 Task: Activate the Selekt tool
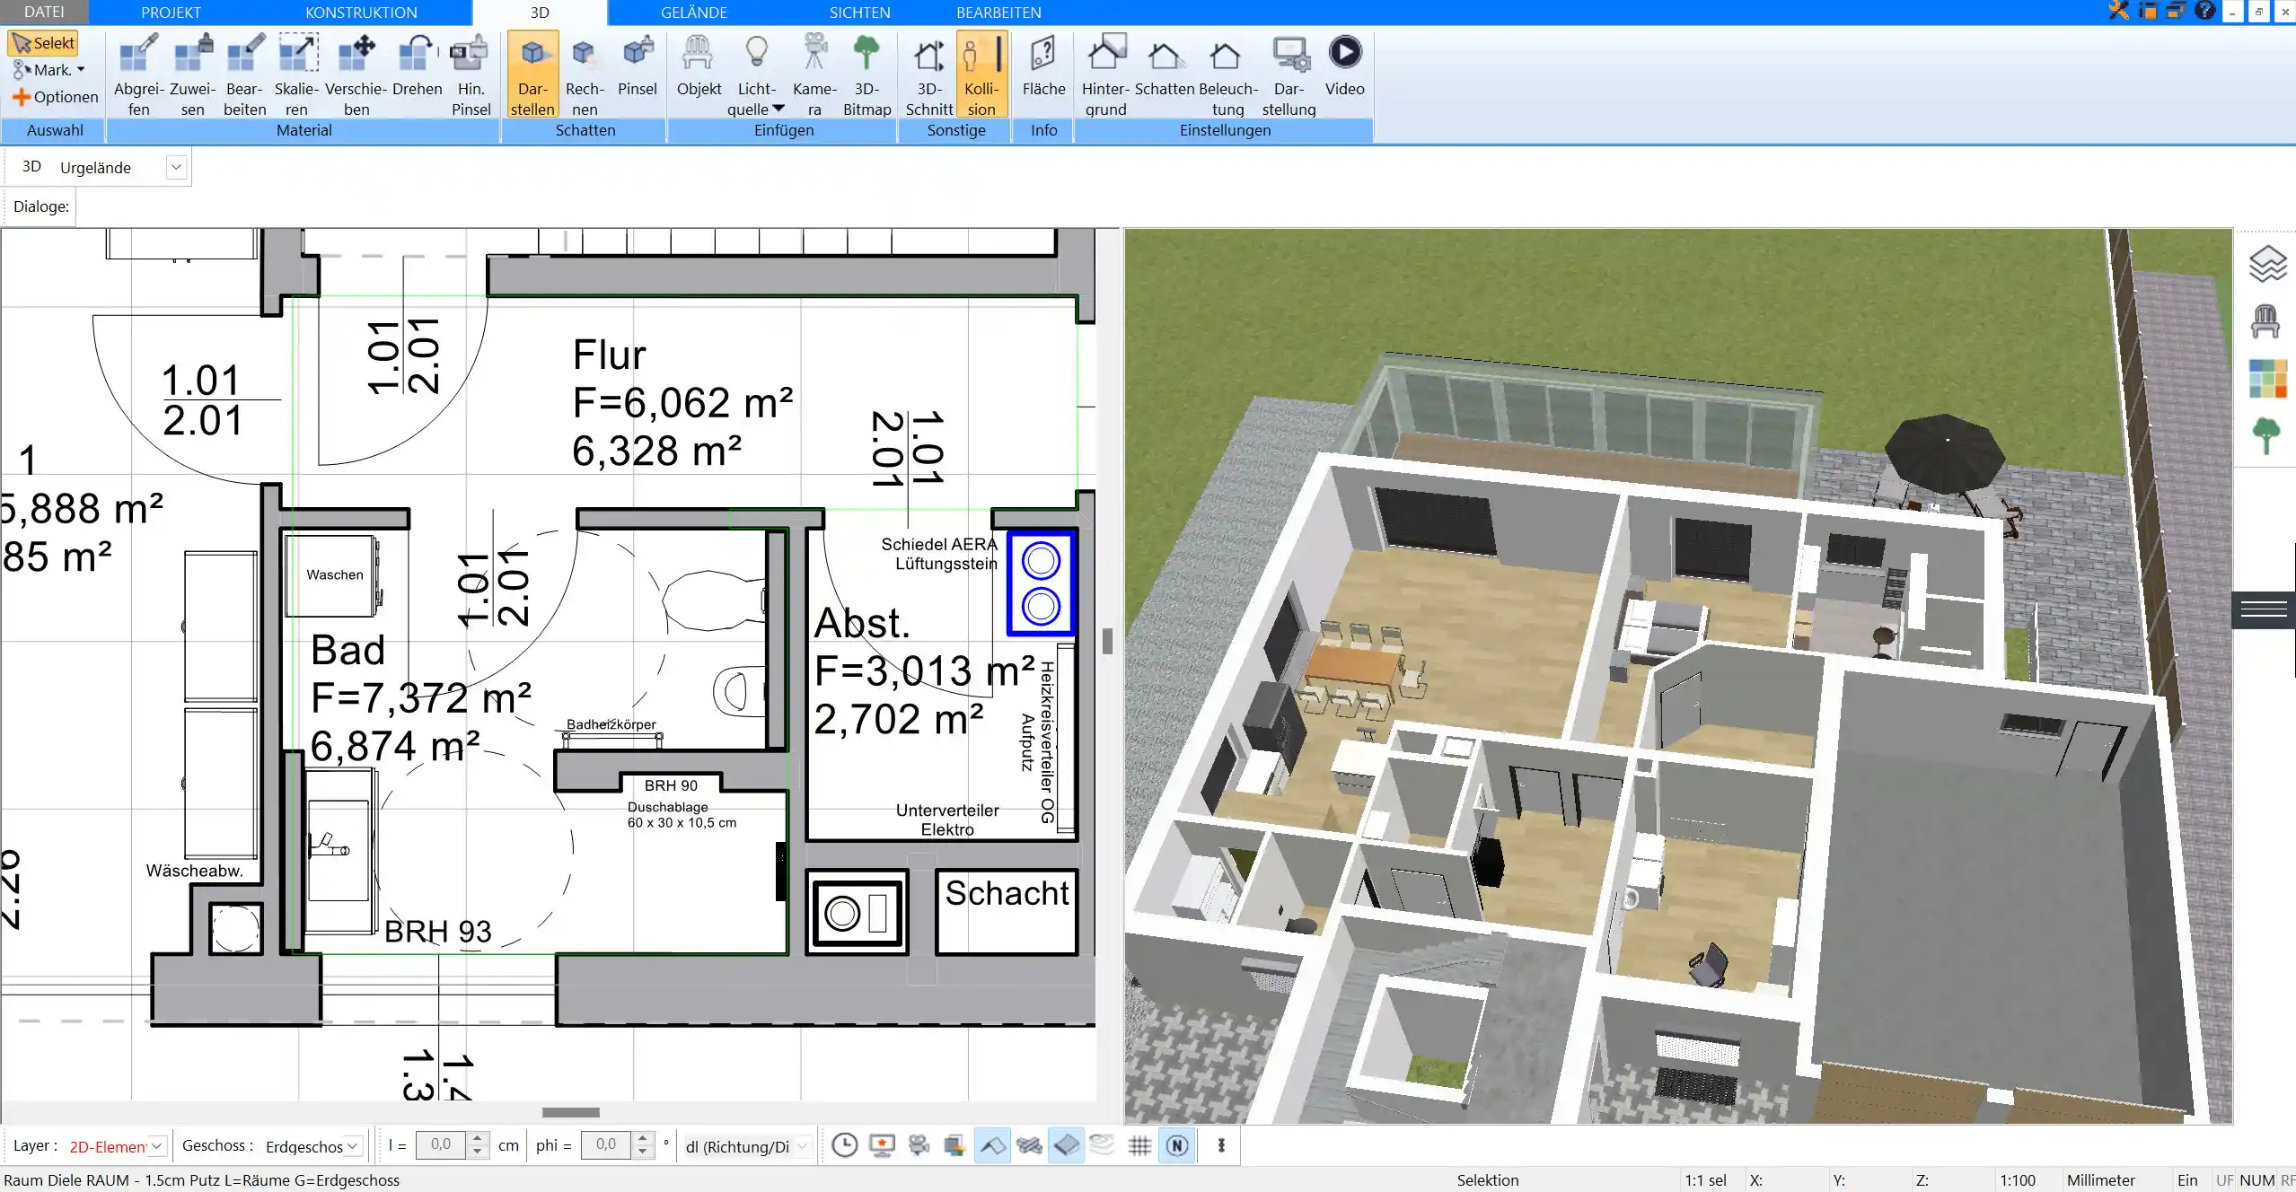(x=43, y=43)
